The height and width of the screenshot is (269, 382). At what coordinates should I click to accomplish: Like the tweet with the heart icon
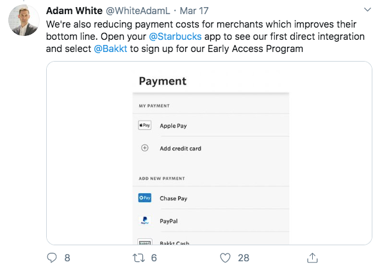tap(225, 258)
